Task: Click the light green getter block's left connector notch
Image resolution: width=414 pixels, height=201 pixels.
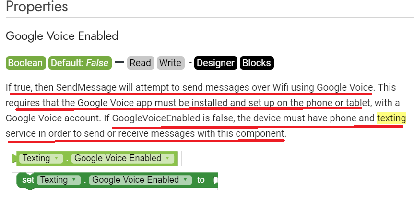Action: pos(15,158)
